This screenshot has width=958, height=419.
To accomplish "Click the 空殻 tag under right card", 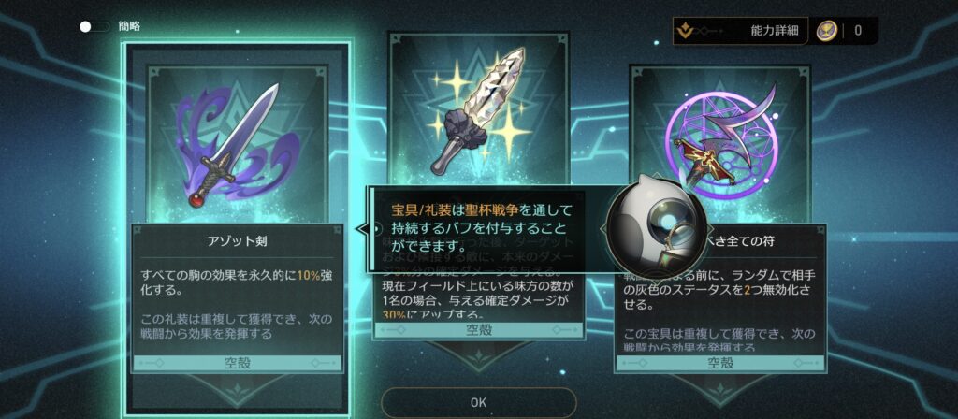I will 720,363.
